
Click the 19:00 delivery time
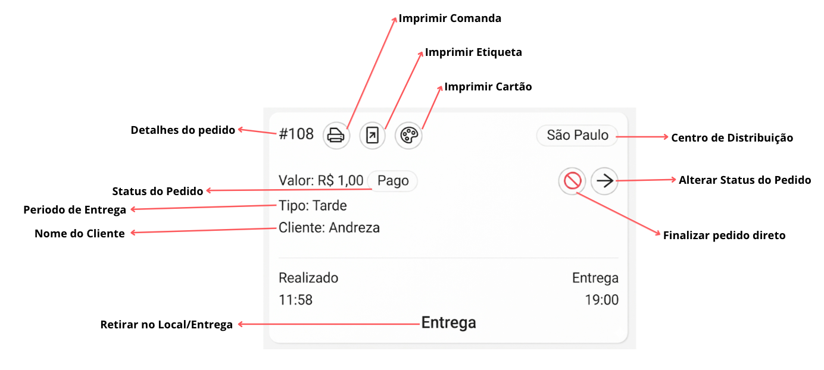click(602, 300)
